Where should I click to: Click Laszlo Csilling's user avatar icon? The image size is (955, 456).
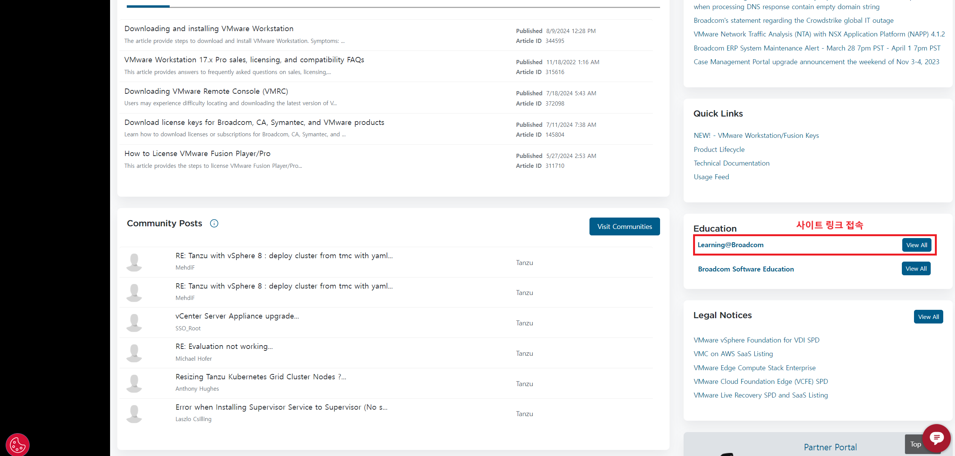tap(134, 414)
